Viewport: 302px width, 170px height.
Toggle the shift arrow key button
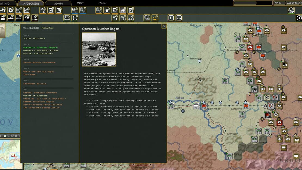click(x=171, y=18)
